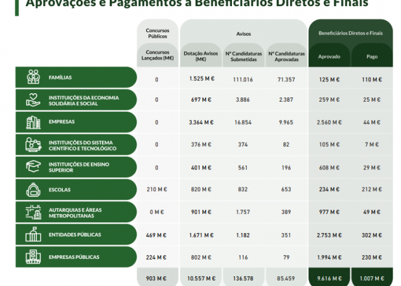This screenshot has height=286, width=401.
Task: Click the Aprovado column header
Action: tap(329, 57)
